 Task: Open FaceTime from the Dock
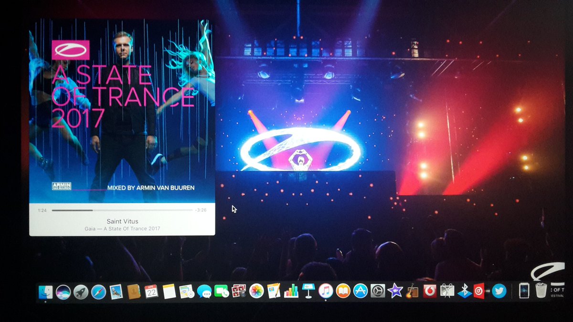tap(221, 291)
